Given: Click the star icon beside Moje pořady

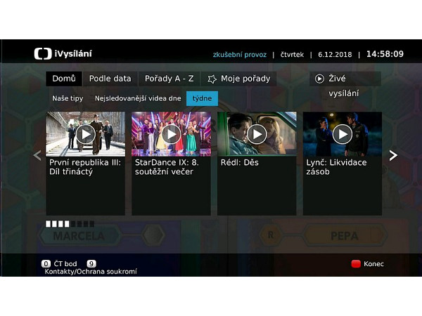Looking at the screenshot, I should click(212, 79).
